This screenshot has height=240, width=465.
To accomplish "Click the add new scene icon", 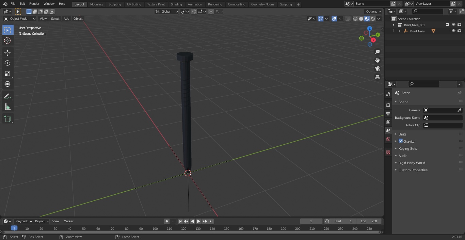I will click(393, 4).
